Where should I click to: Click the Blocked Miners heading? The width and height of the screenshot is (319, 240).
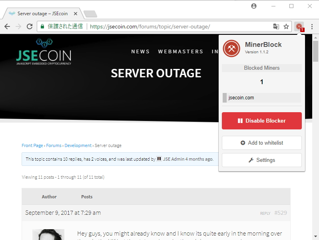(261, 68)
